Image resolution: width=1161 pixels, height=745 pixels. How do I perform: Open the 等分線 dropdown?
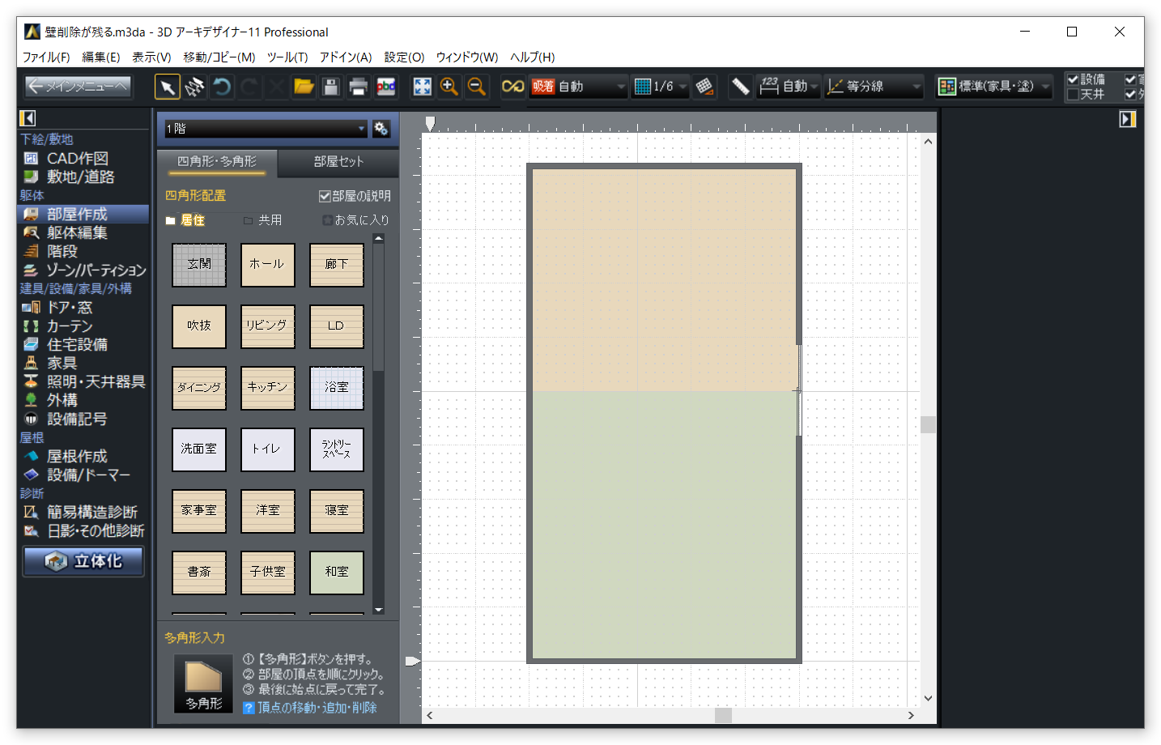(x=916, y=87)
